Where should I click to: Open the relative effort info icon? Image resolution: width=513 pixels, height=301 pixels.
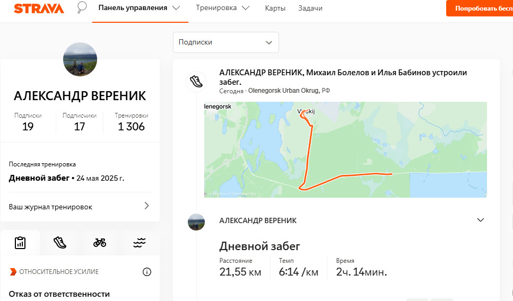point(147,272)
